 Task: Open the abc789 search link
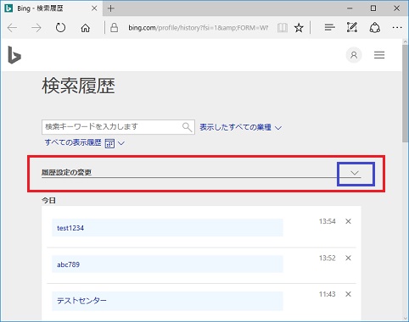(x=68, y=264)
